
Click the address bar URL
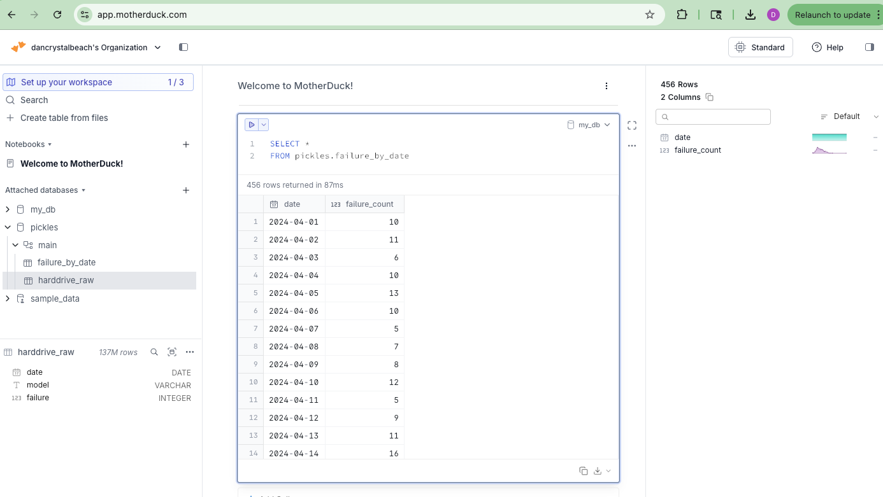[x=142, y=15]
